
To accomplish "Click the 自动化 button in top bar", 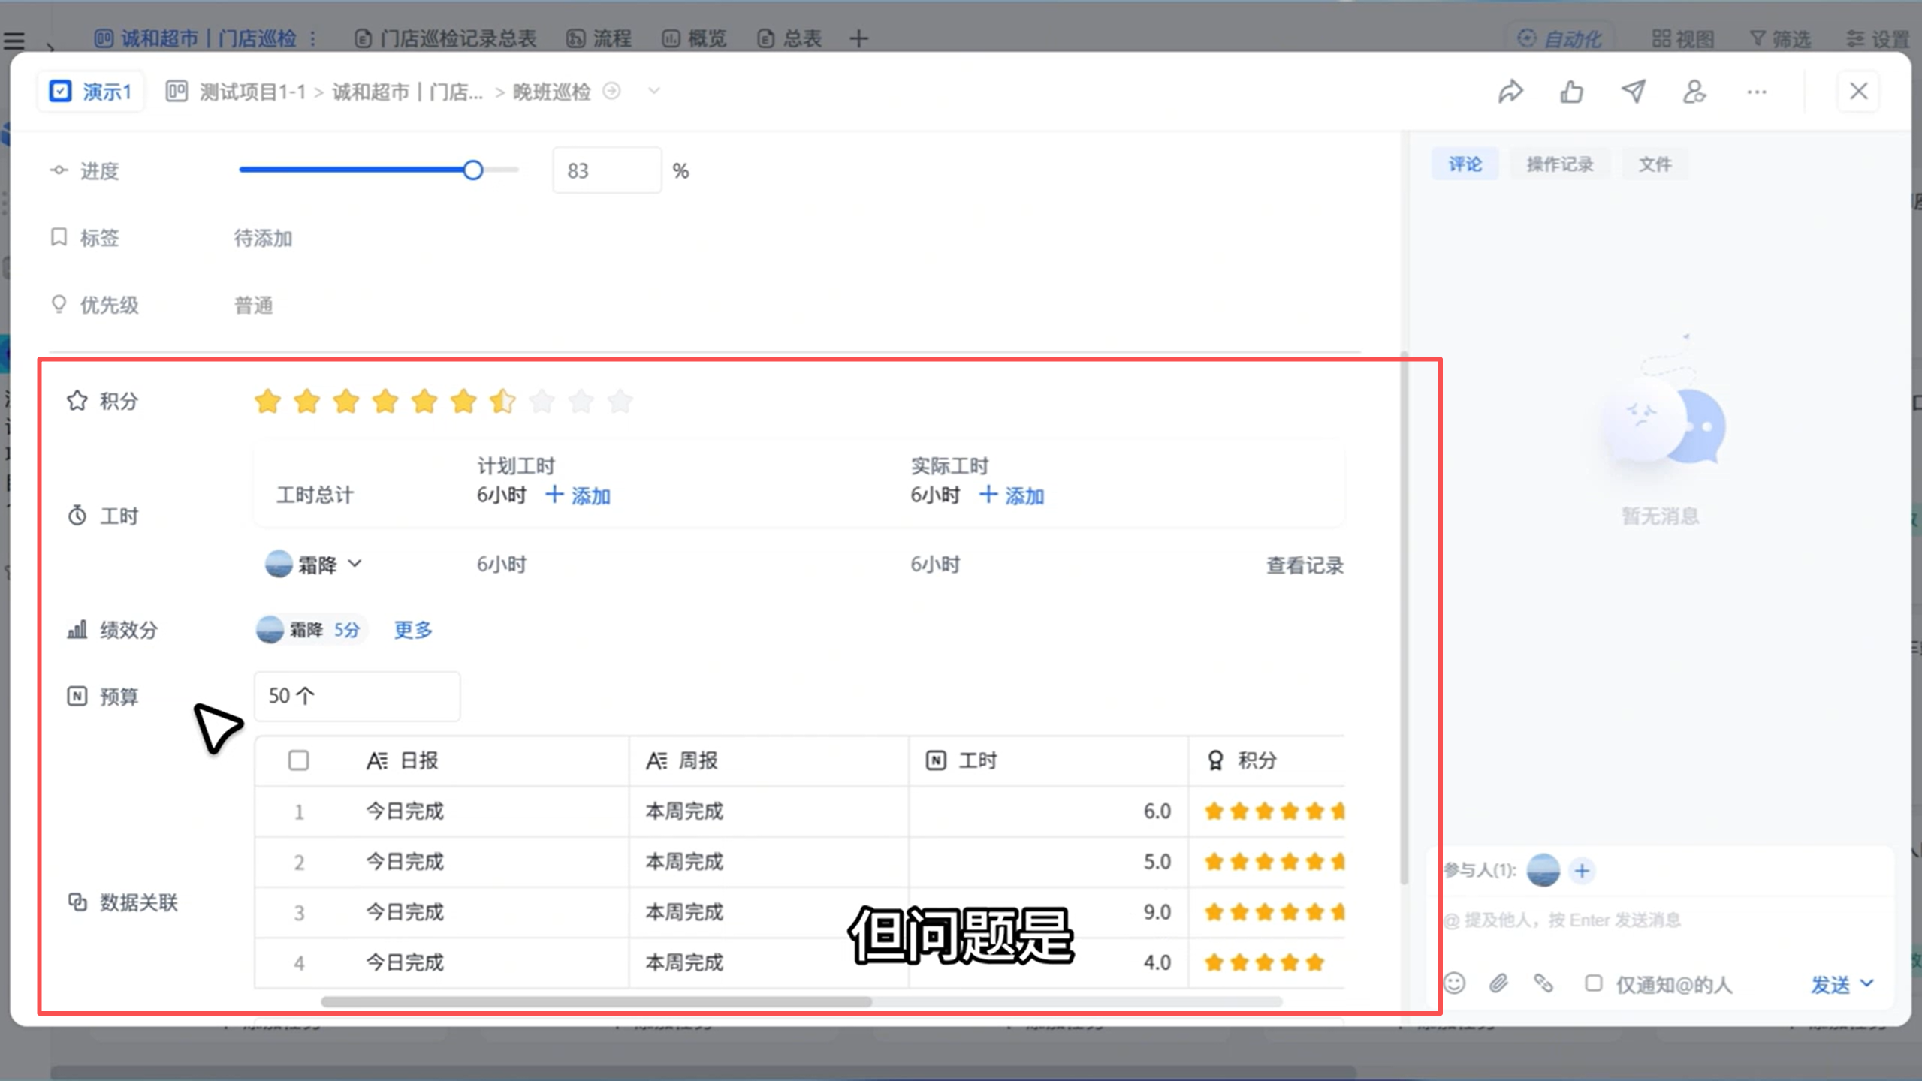I will tap(1559, 38).
